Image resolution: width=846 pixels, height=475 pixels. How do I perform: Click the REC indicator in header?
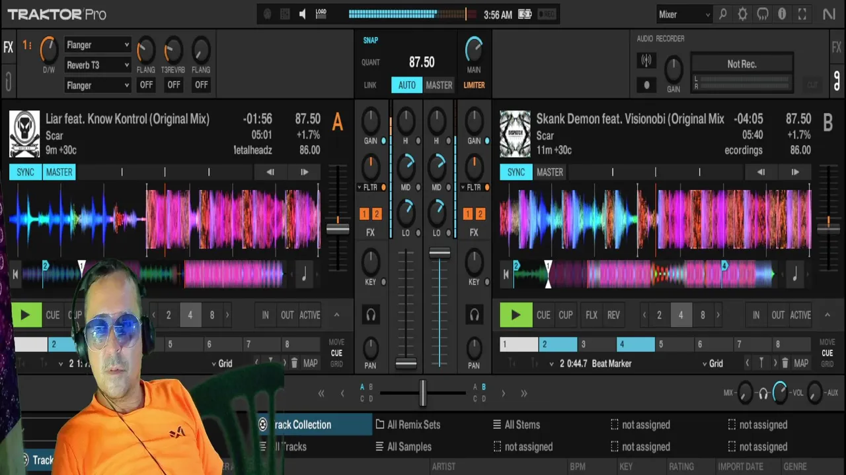[x=546, y=14]
